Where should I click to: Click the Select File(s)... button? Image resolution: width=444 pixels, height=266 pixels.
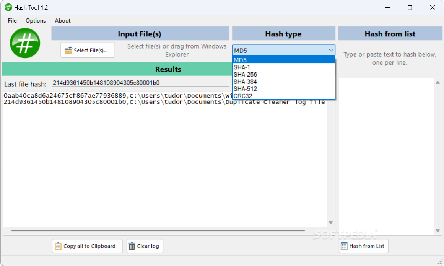[88, 50]
